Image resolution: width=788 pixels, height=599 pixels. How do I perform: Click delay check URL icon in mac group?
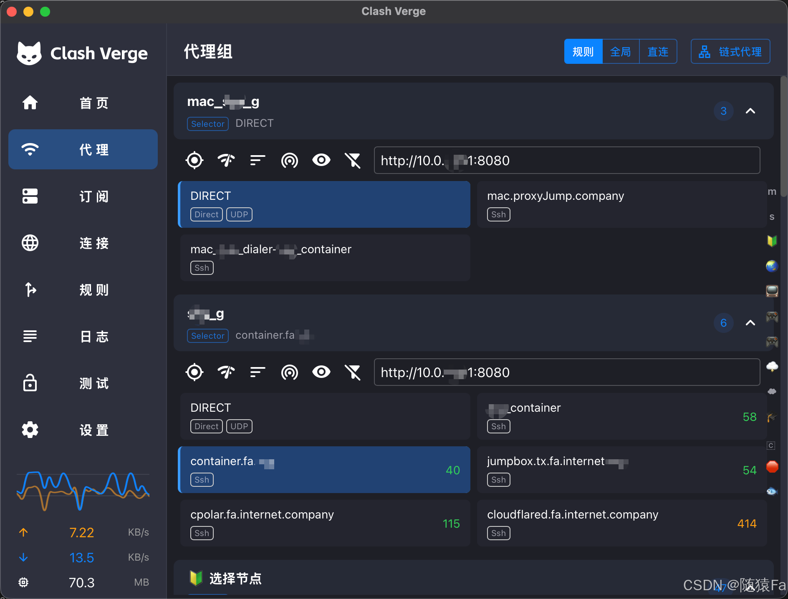pyautogui.click(x=290, y=160)
